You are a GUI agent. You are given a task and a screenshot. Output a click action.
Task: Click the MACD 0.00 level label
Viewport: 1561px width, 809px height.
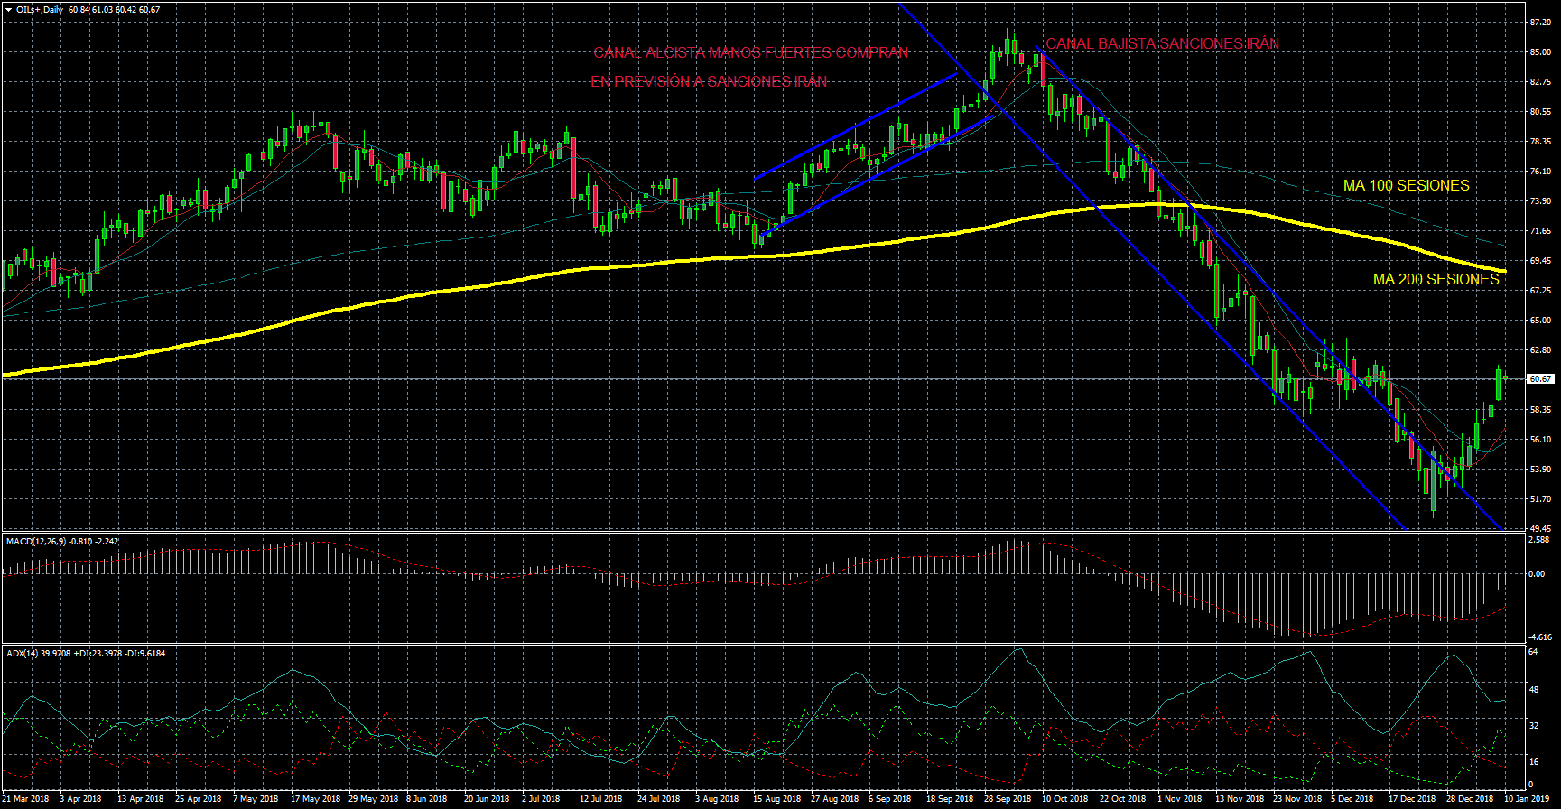tap(1536, 573)
